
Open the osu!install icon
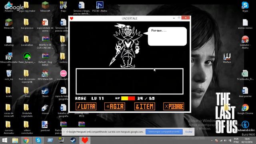pos(63,75)
